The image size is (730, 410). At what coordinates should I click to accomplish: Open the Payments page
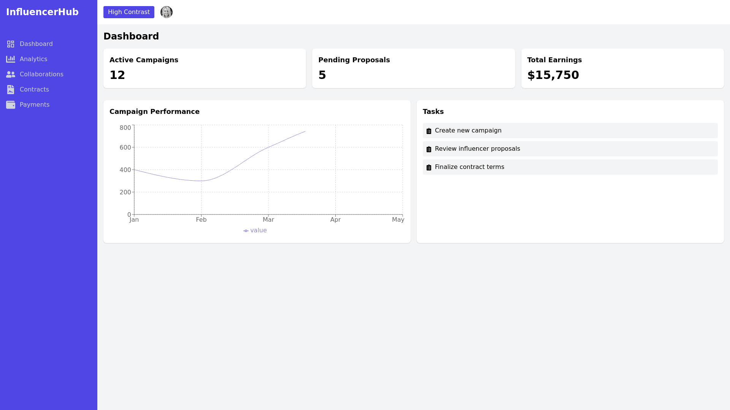click(35, 105)
